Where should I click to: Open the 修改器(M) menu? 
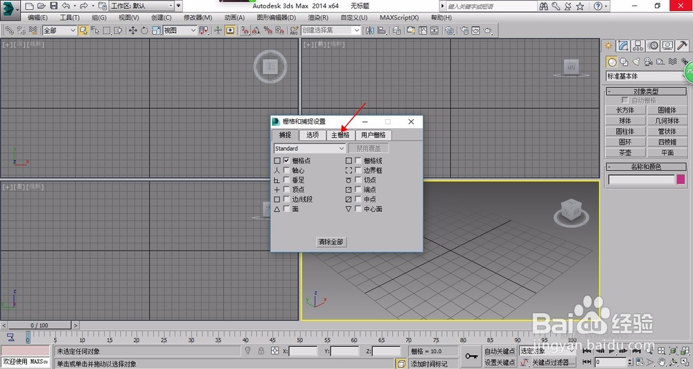(x=198, y=18)
